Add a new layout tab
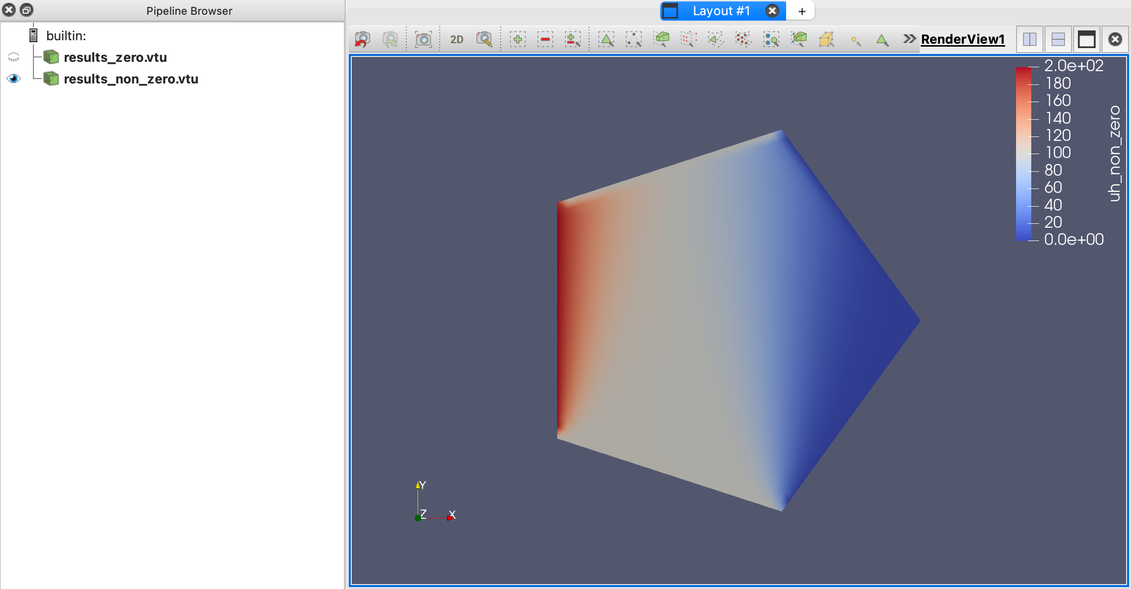Viewport: 1131px width, 589px height. click(802, 11)
